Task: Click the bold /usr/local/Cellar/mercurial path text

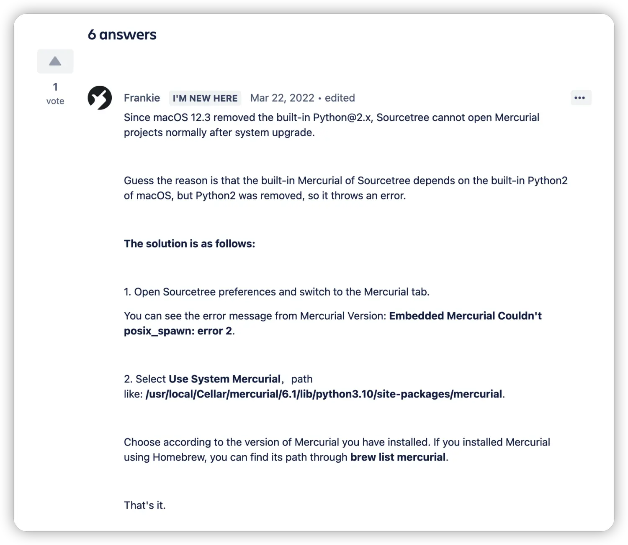Action: coord(324,394)
